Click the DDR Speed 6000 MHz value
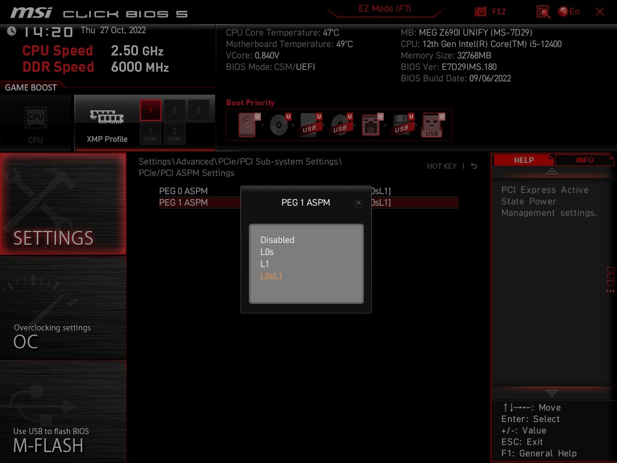 click(140, 67)
